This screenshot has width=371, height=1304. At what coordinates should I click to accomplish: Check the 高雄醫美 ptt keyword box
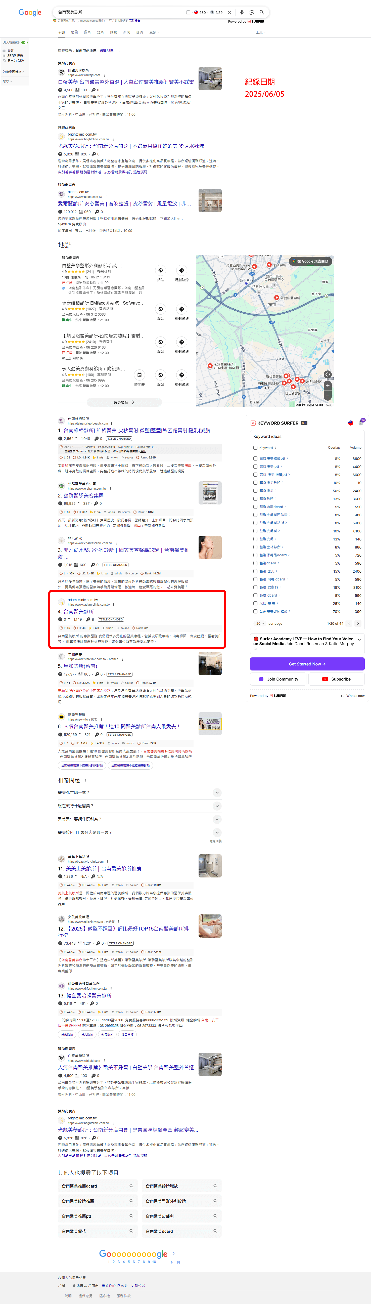255,467
